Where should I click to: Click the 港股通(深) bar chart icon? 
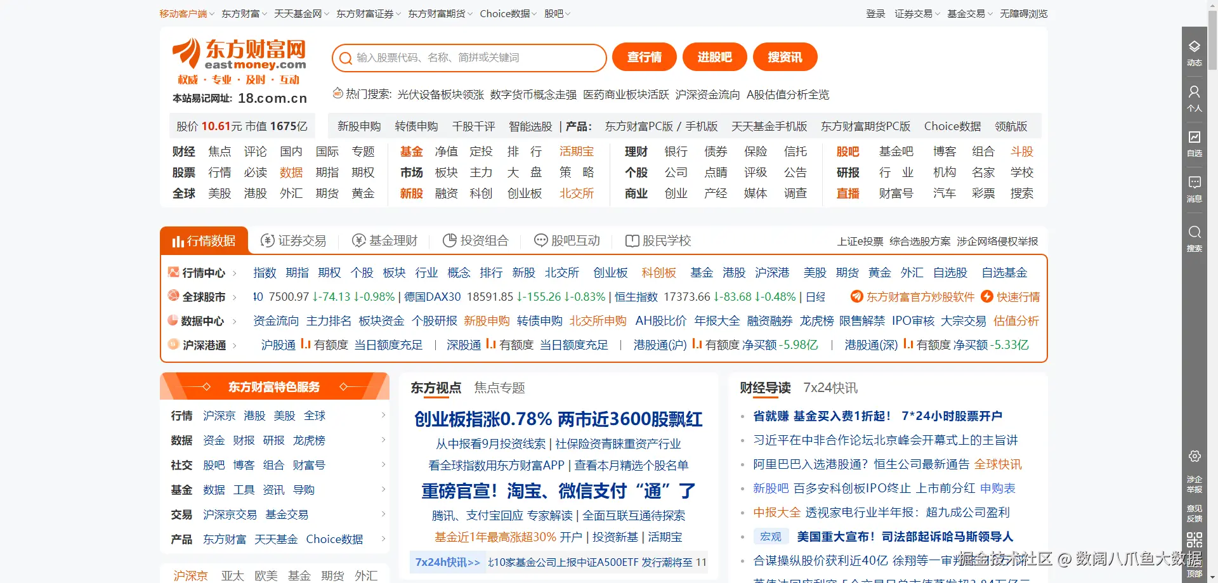(908, 344)
